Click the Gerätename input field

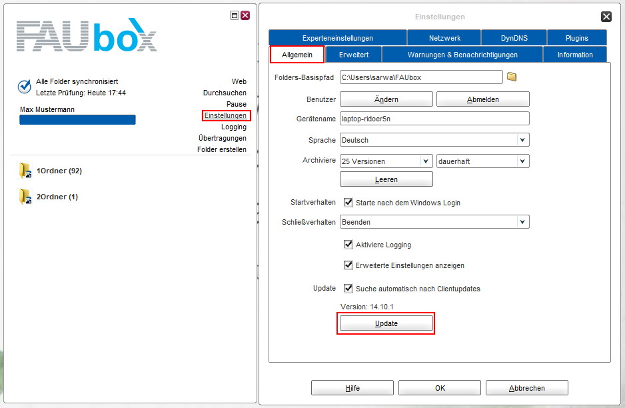pos(434,119)
